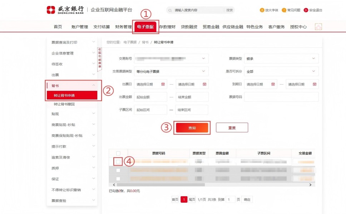Open the 电子票据 top menu tab

145,27
